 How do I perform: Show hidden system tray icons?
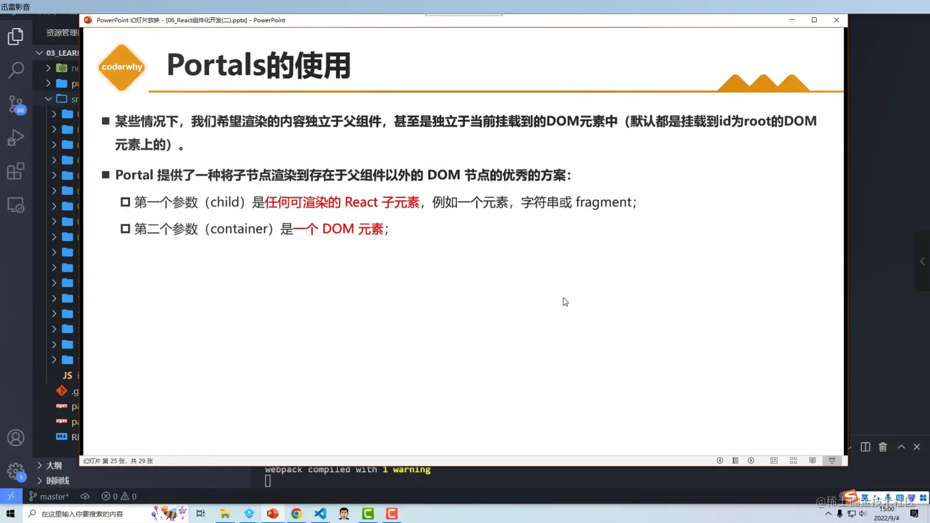828,514
